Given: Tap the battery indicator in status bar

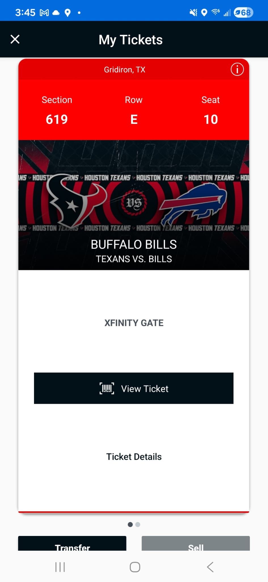Looking at the screenshot, I should (243, 13).
